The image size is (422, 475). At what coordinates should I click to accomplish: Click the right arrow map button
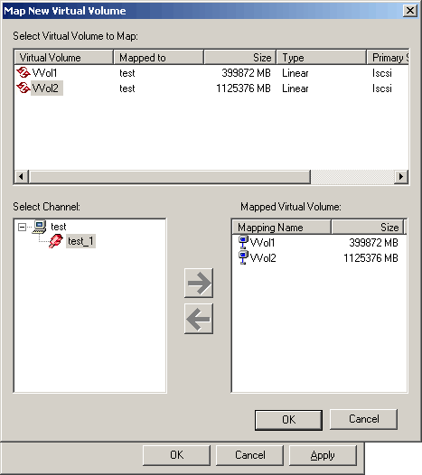pos(199,283)
